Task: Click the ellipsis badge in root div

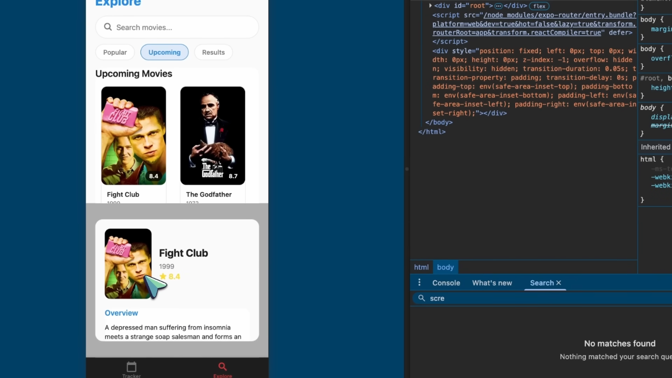Action: tap(498, 6)
